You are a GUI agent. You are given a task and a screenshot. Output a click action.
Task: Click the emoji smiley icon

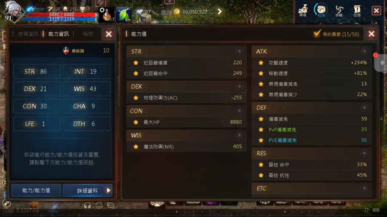pos(99,205)
